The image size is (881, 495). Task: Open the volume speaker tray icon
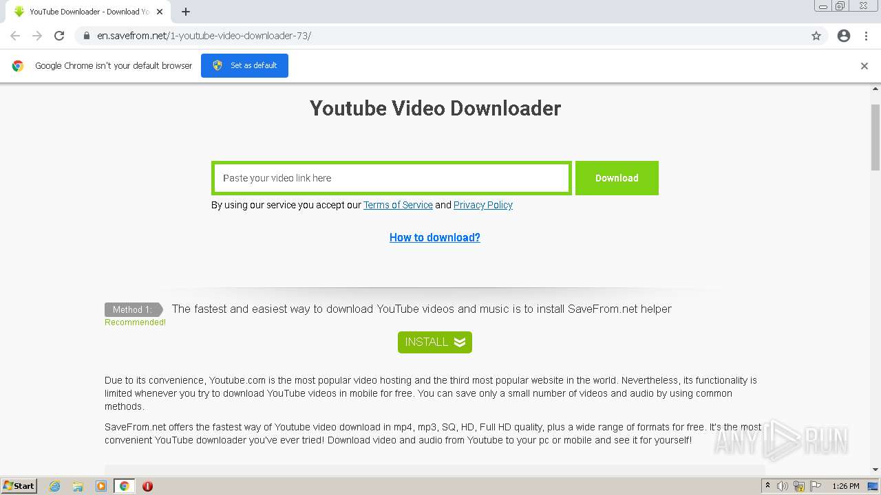coord(783,486)
